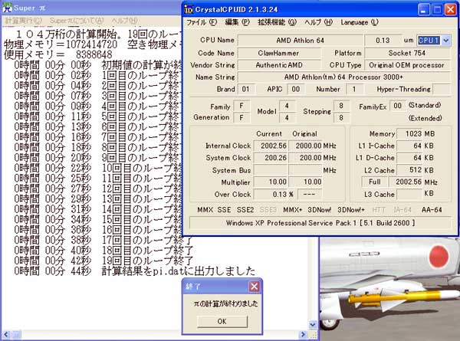Click the AA-64 feature label
Viewport: 460px width, 341px height.
click(x=432, y=210)
